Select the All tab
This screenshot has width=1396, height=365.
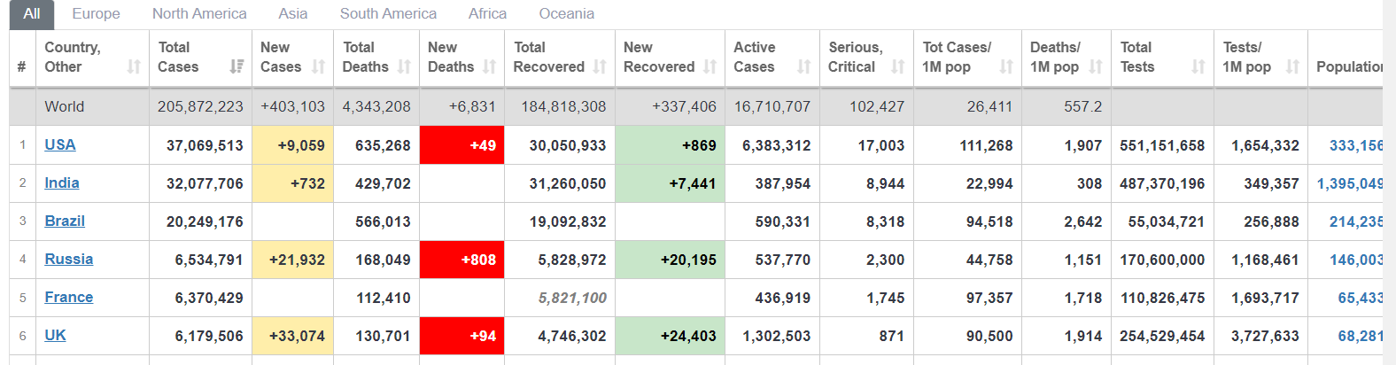[x=32, y=14]
